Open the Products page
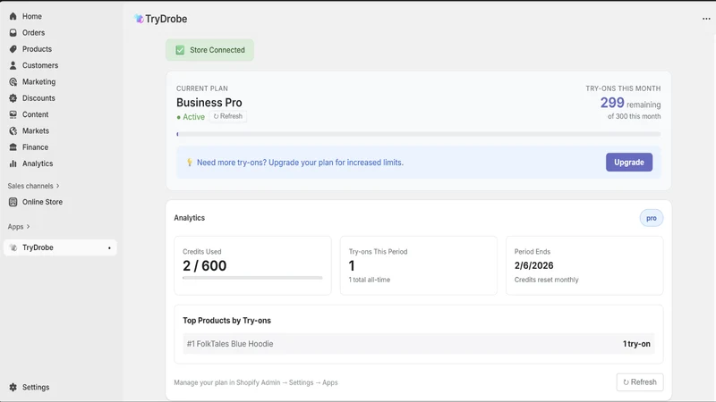The width and height of the screenshot is (716, 402). (x=37, y=49)
